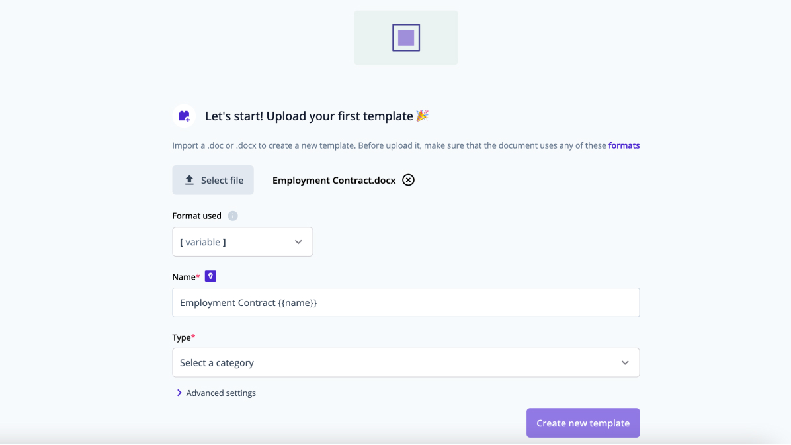This screenshot has height=445, width=791.
Task: Open the Format used dropdown
Action: (x=242, y=241)
